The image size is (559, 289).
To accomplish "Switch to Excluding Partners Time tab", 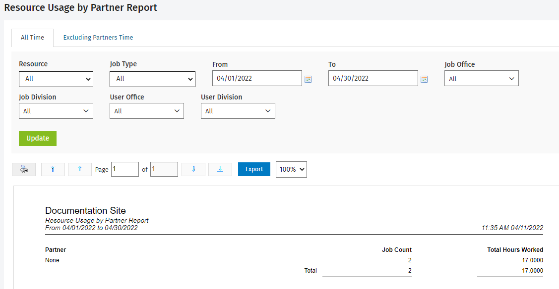I will pyautogui.click(x=98, y=38).
